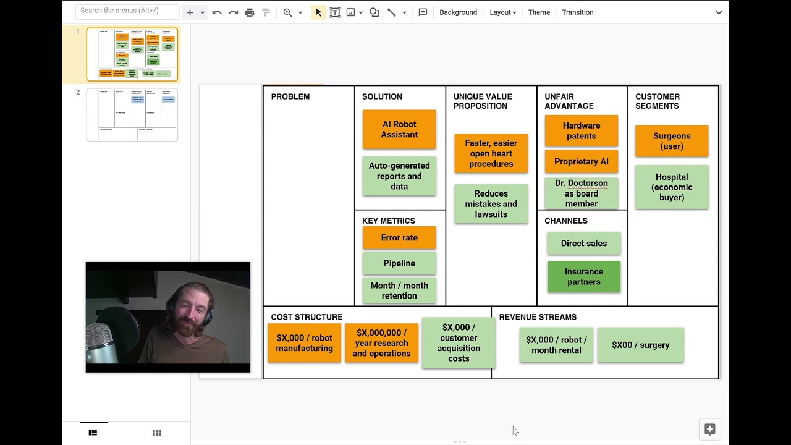Open the Layout dropdown
The height and width of the screenshot is (445, 791).
coord(502,12)
